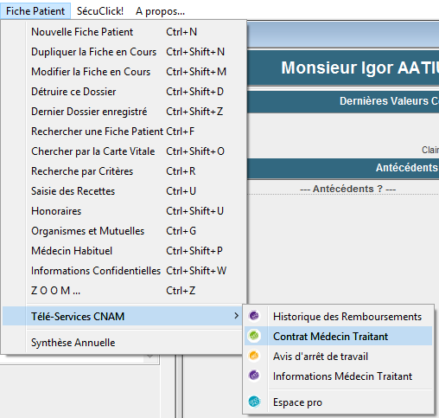Click purple icon beside Historique des Remboursements

[x=254, y=316]
